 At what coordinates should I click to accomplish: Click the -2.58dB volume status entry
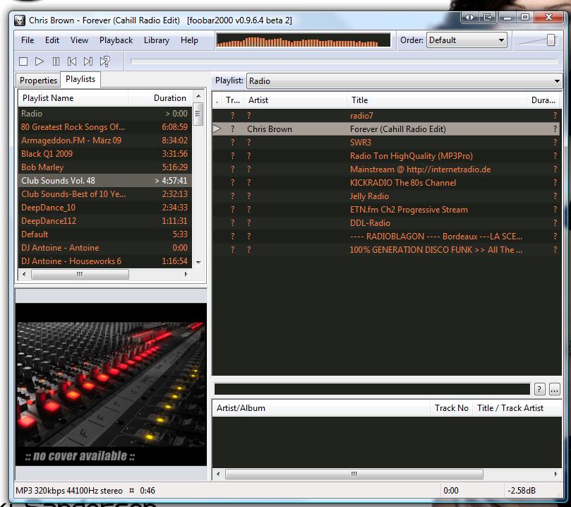(522, 491)
